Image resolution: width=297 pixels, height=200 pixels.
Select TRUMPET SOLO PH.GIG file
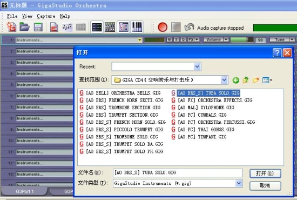click(124, 151)
